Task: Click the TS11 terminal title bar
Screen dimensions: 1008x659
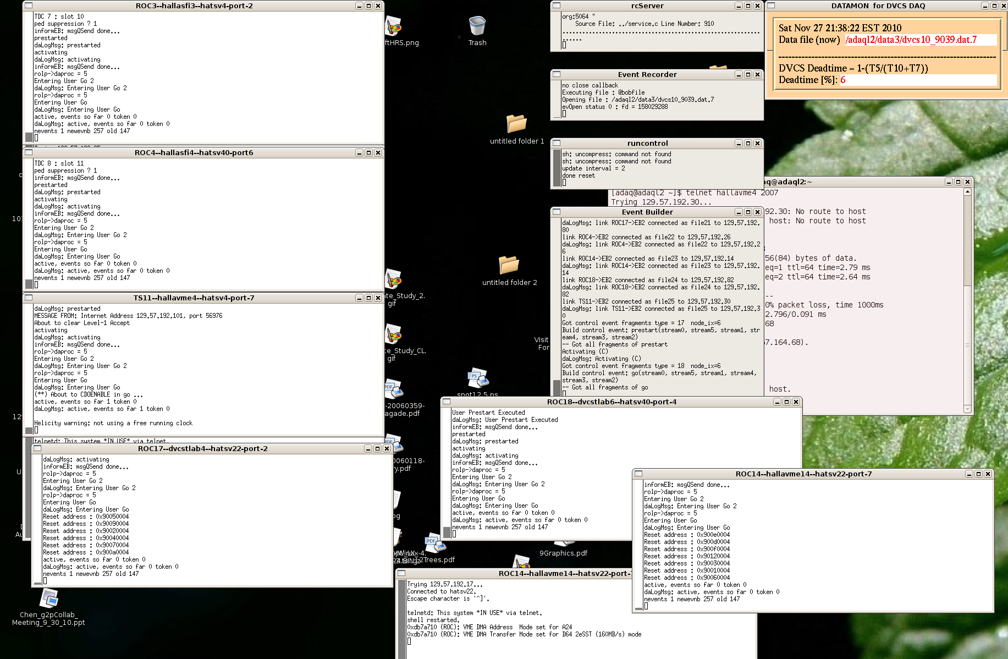Action: [x=194, y=298]
